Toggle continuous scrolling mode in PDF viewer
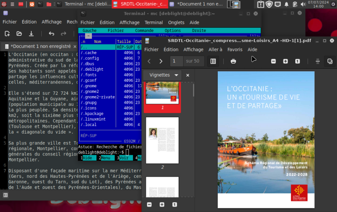Viewport: 337px width, 212px height. click(318, 61)
